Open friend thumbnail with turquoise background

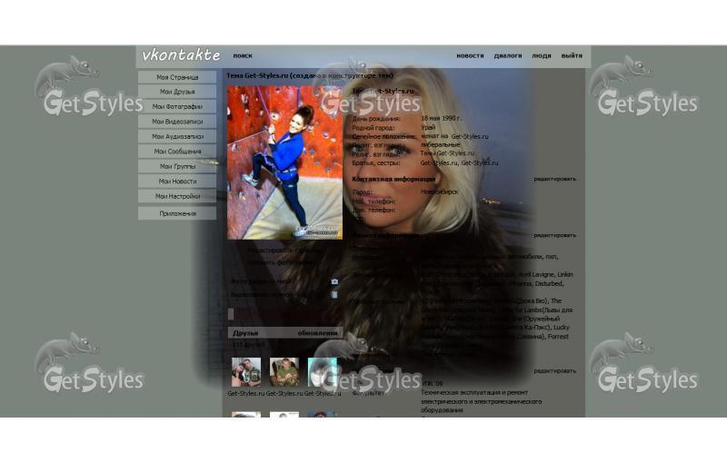click(323, 372)
